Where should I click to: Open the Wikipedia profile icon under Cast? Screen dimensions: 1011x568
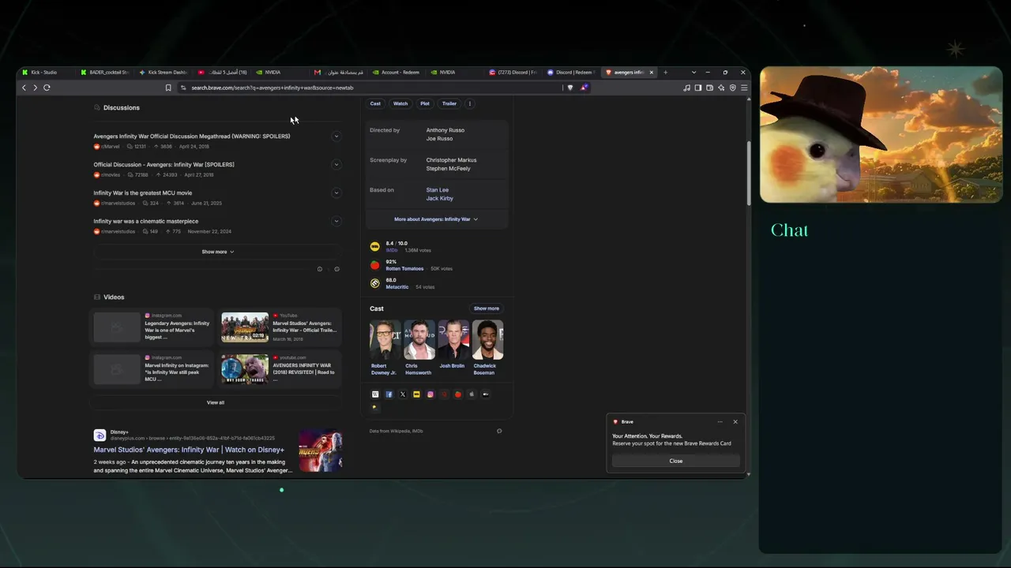click(x=375, y=394)
